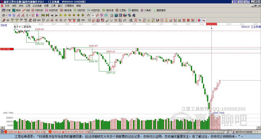Screen dimensions: 261x139
Task: Select the hand pan tool
Action: tap(88, 15)
